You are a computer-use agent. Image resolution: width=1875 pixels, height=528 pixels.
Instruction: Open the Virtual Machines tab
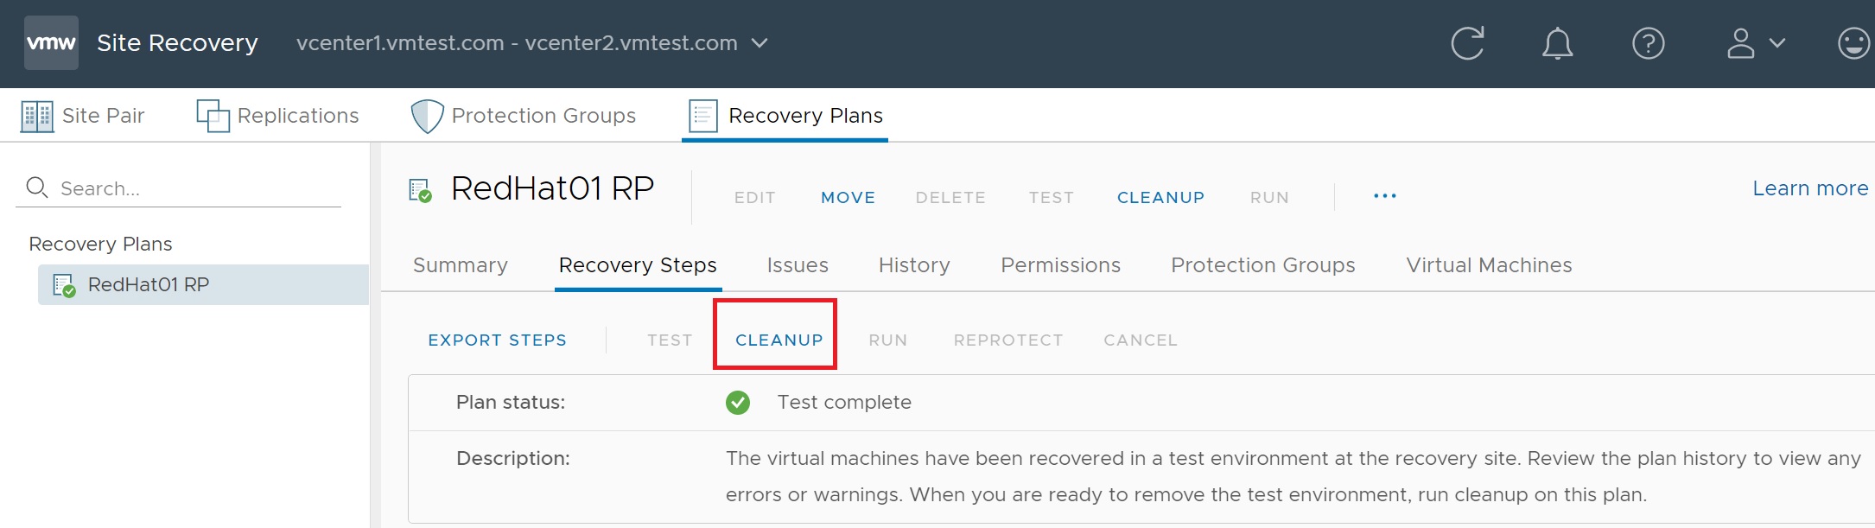click(1489, 265)
